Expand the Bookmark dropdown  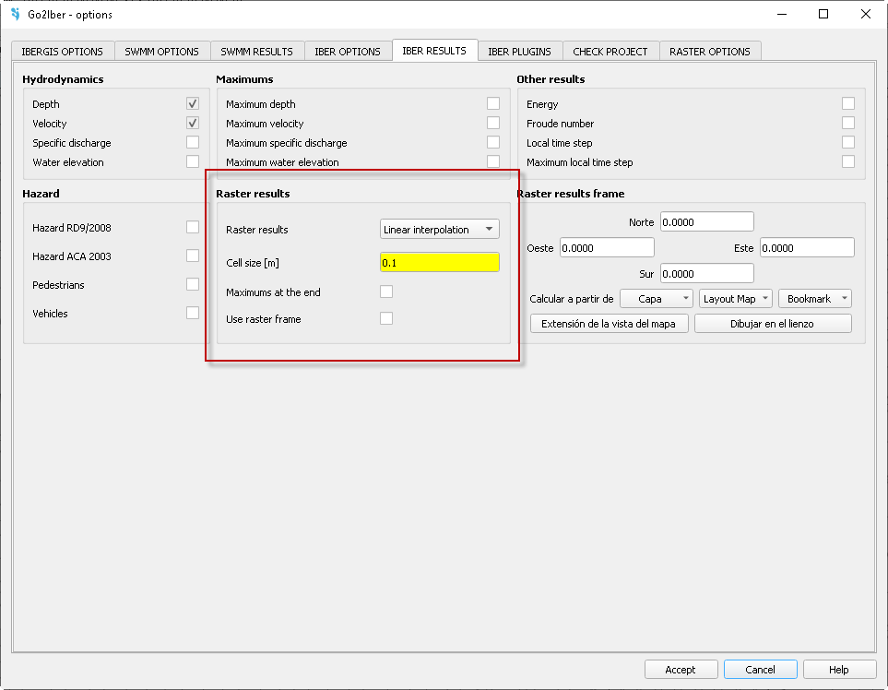click(814, 299)
